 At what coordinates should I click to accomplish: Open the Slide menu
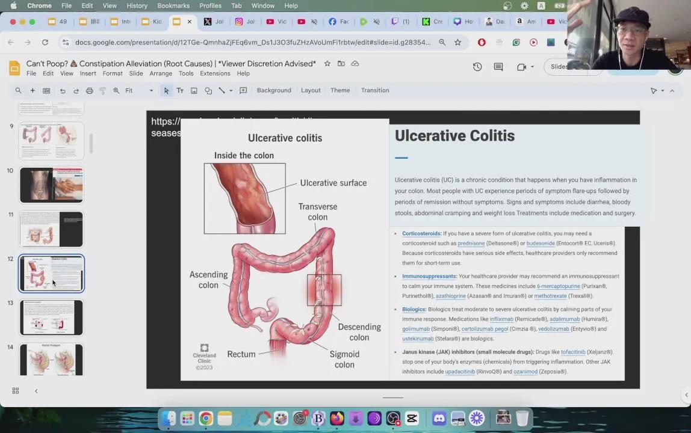coord(136,73)
